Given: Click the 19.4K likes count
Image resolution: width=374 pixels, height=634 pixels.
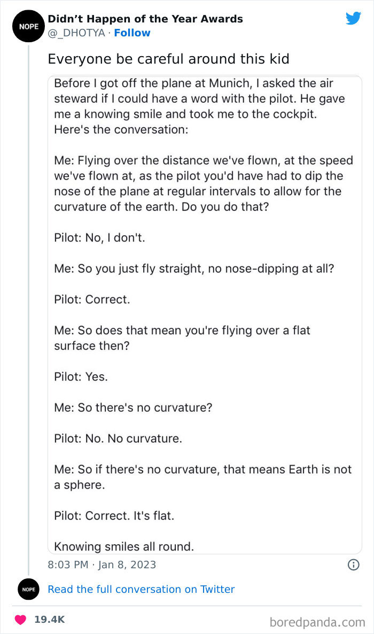Looking at the screenshot, I should [x=49, y=620].
